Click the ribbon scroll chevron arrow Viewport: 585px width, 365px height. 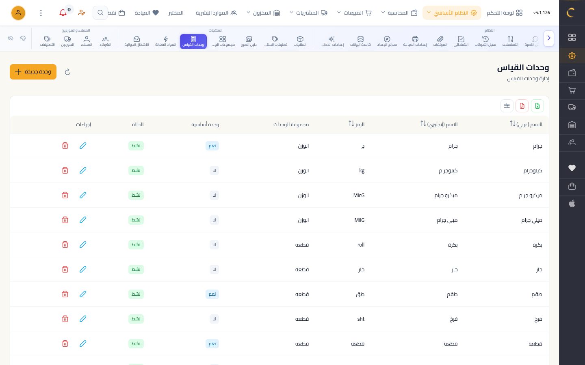pos(549,38)
